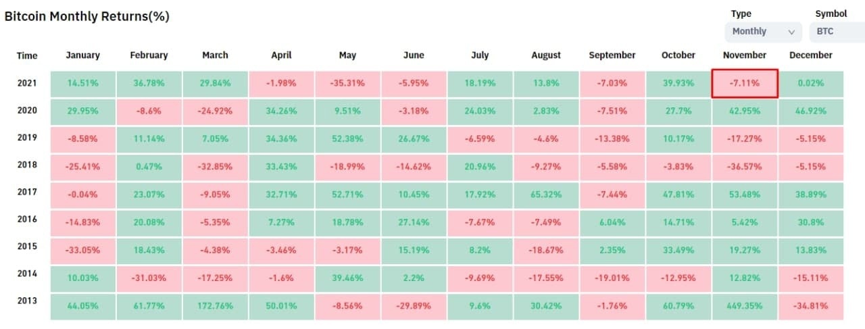Viewport: 865px width, 329px height.
Task: Select the 65.32% August 2017 cell
Action: pos(546,195)
